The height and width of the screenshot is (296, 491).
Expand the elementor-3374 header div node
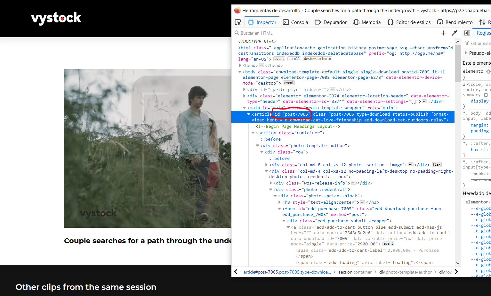pos(245,96)
